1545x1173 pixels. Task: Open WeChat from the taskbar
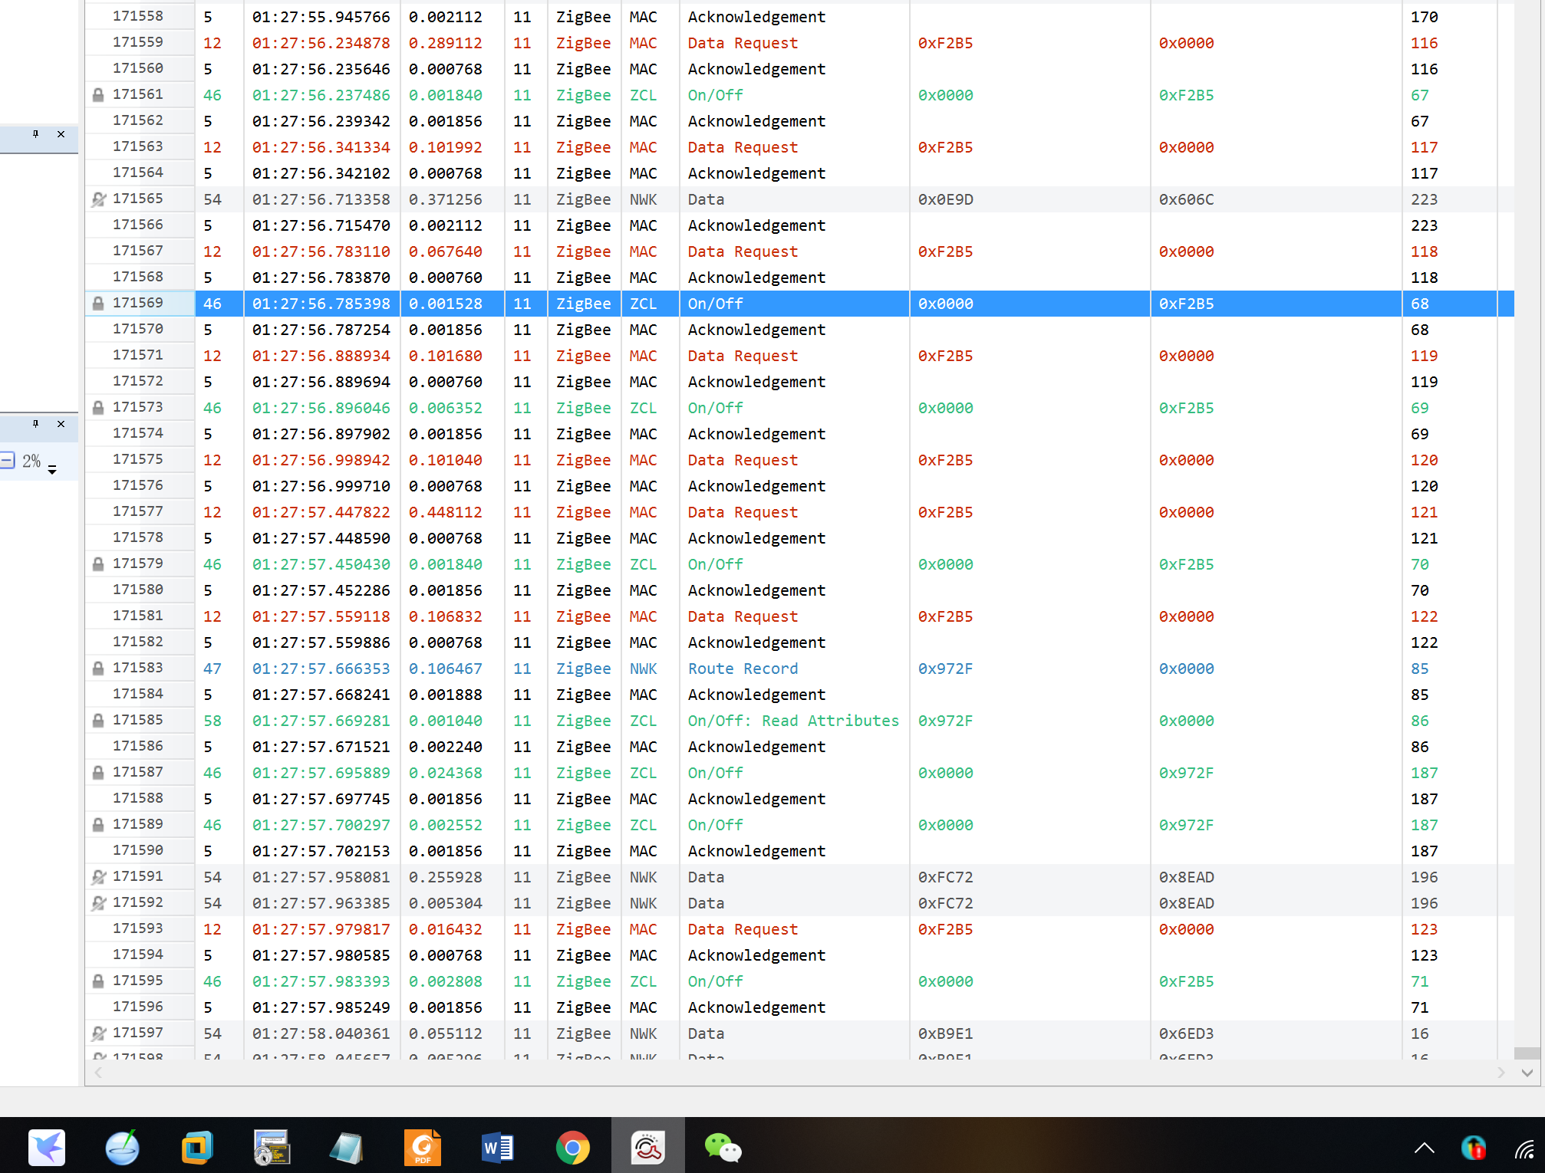(x=722, y=1147)
